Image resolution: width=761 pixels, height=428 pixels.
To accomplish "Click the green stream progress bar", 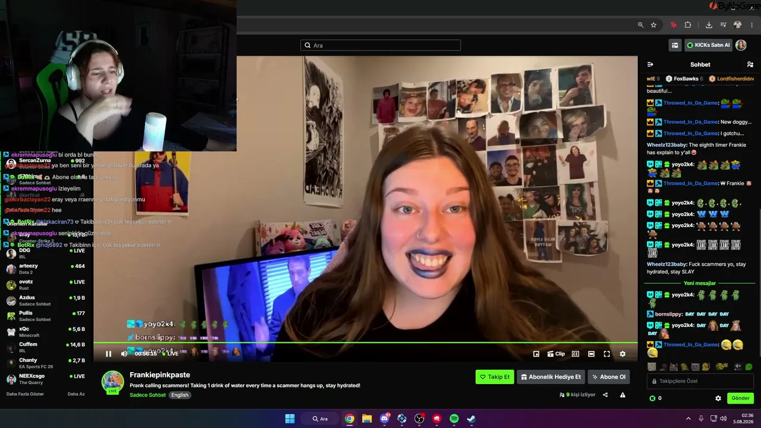I will 366,343.
